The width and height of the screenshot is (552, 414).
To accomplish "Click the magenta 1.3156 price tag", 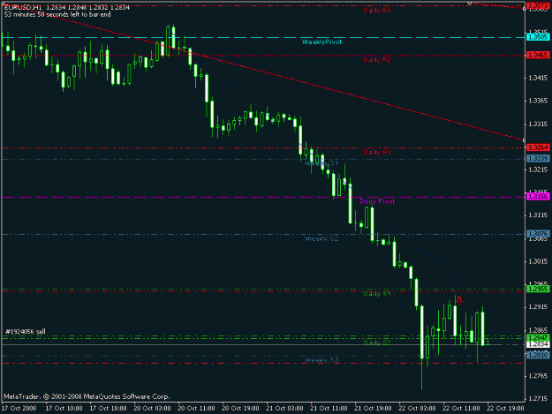I will 538,197.
